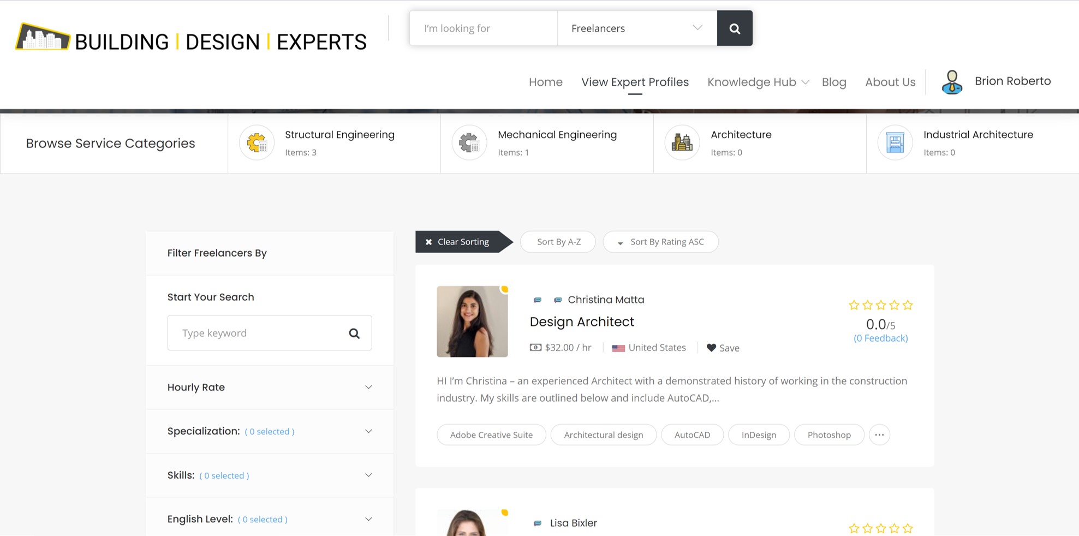Expand the Knowledge Hub menu chevron
The image size is (1079, 536).
click(805, 82)
